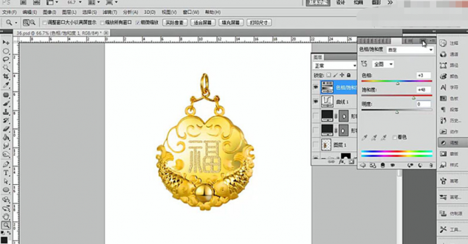Open the 图像(I) menu

click(49, 12)
